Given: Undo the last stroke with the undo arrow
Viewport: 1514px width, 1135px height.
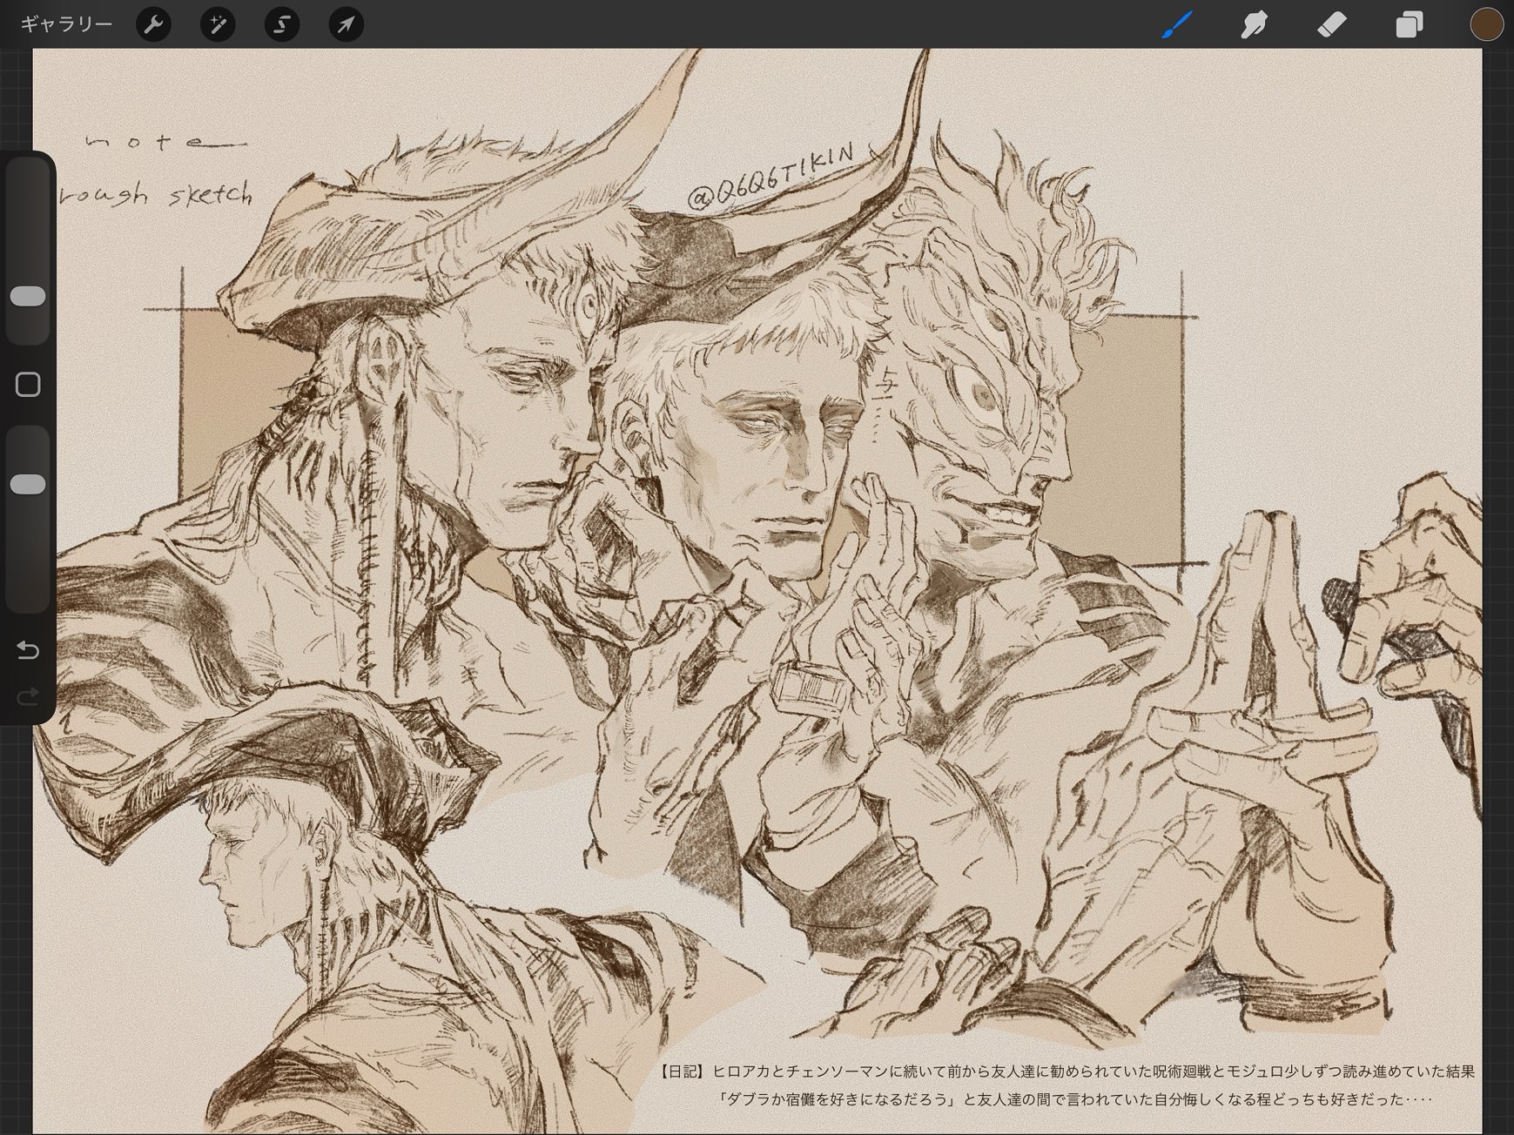Looking at the screenshot, I should point(28,650).
